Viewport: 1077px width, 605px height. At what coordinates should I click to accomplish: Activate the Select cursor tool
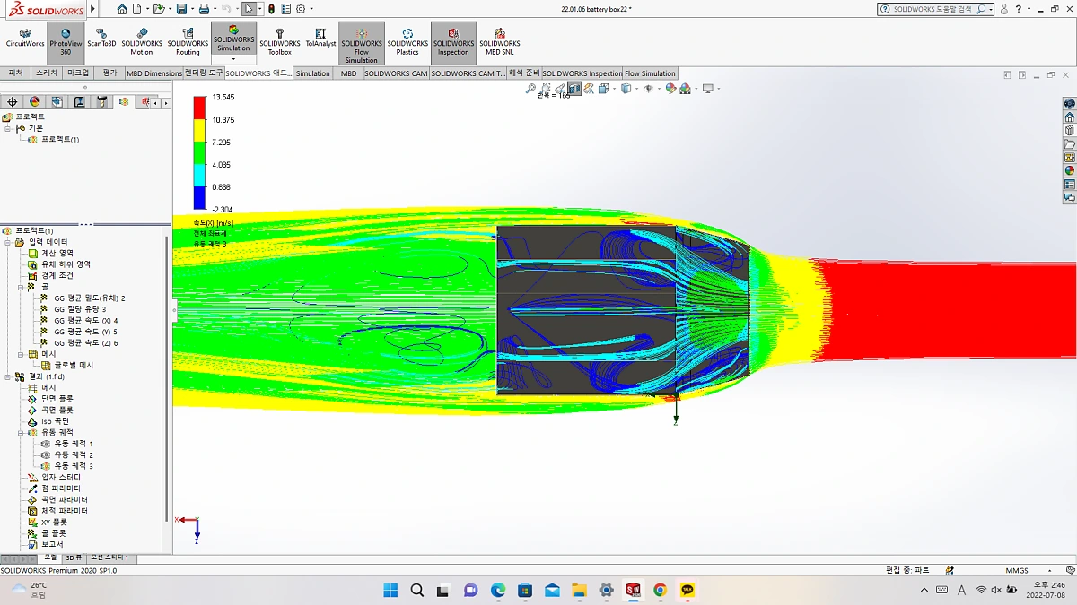point(250,9)
